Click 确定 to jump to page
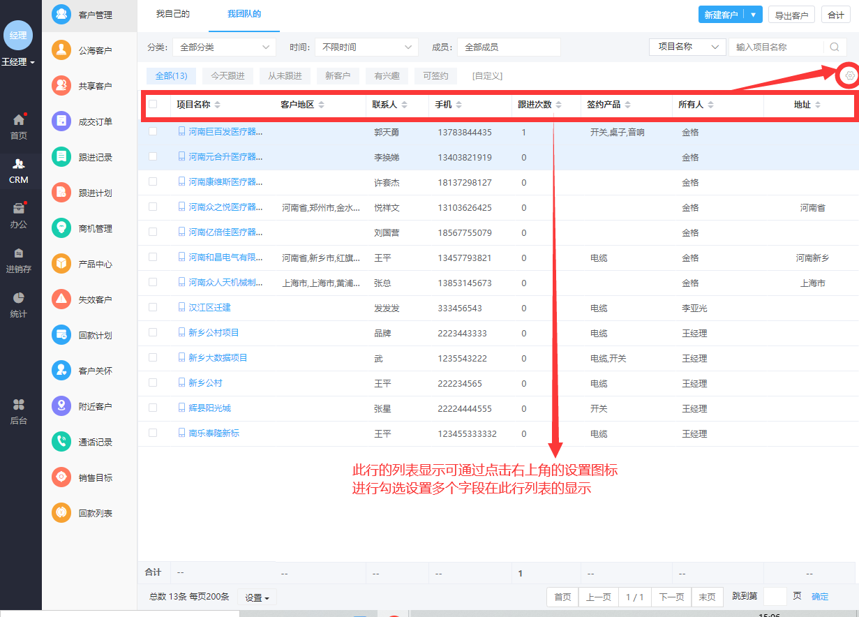Screen dimensions: 859x617 pyautogui.click(x=820, y=597)
